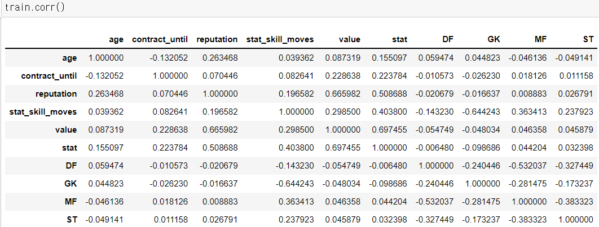Click the value row label
This screenshot has height=227, width=599.
(x=66, y=130)
